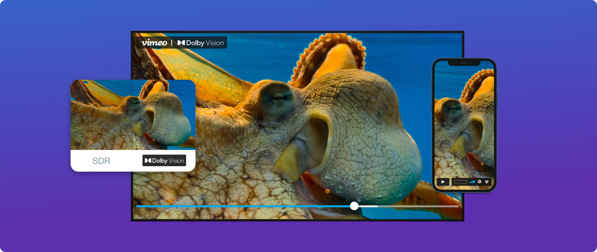The width and height of the screenshot is (597, 252).
Task: Open settings gear on the phone player
Action: pos(479,182)
